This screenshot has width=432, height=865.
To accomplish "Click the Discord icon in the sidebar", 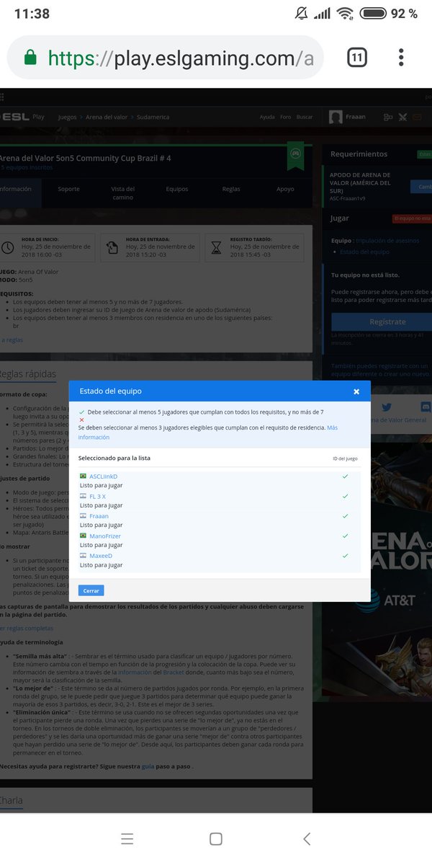I will pos(425,407).
